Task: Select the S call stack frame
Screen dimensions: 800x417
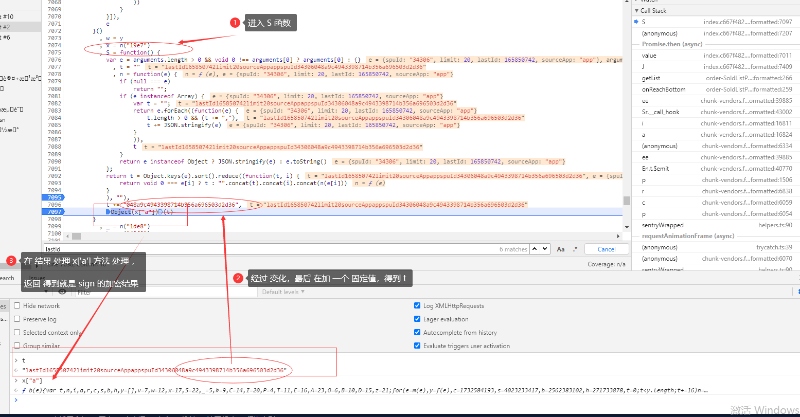Action: pyautogui.click(x=716, y=22)
